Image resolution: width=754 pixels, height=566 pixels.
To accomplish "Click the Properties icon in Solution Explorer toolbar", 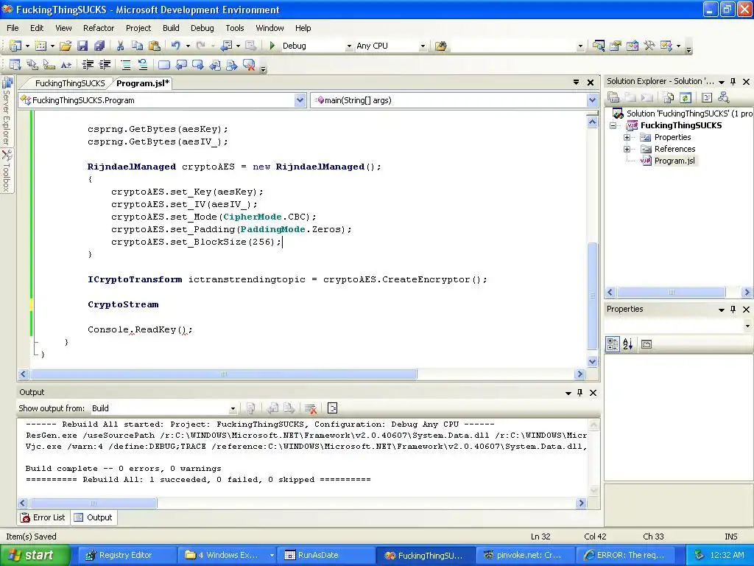I will [x=613, y=98].
